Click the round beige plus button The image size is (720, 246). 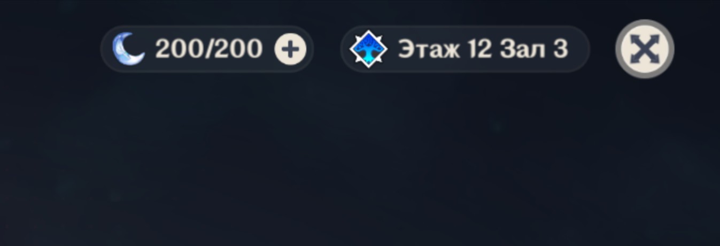(x=290, y=49)
